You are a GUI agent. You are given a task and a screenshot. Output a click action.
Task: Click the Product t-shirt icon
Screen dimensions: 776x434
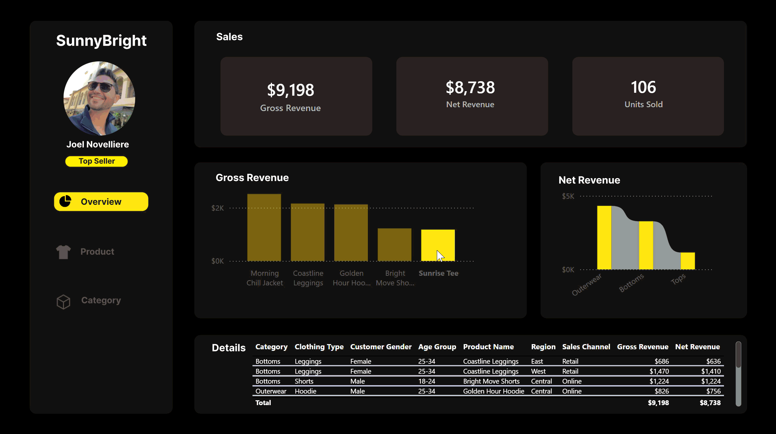pos(63,252)
